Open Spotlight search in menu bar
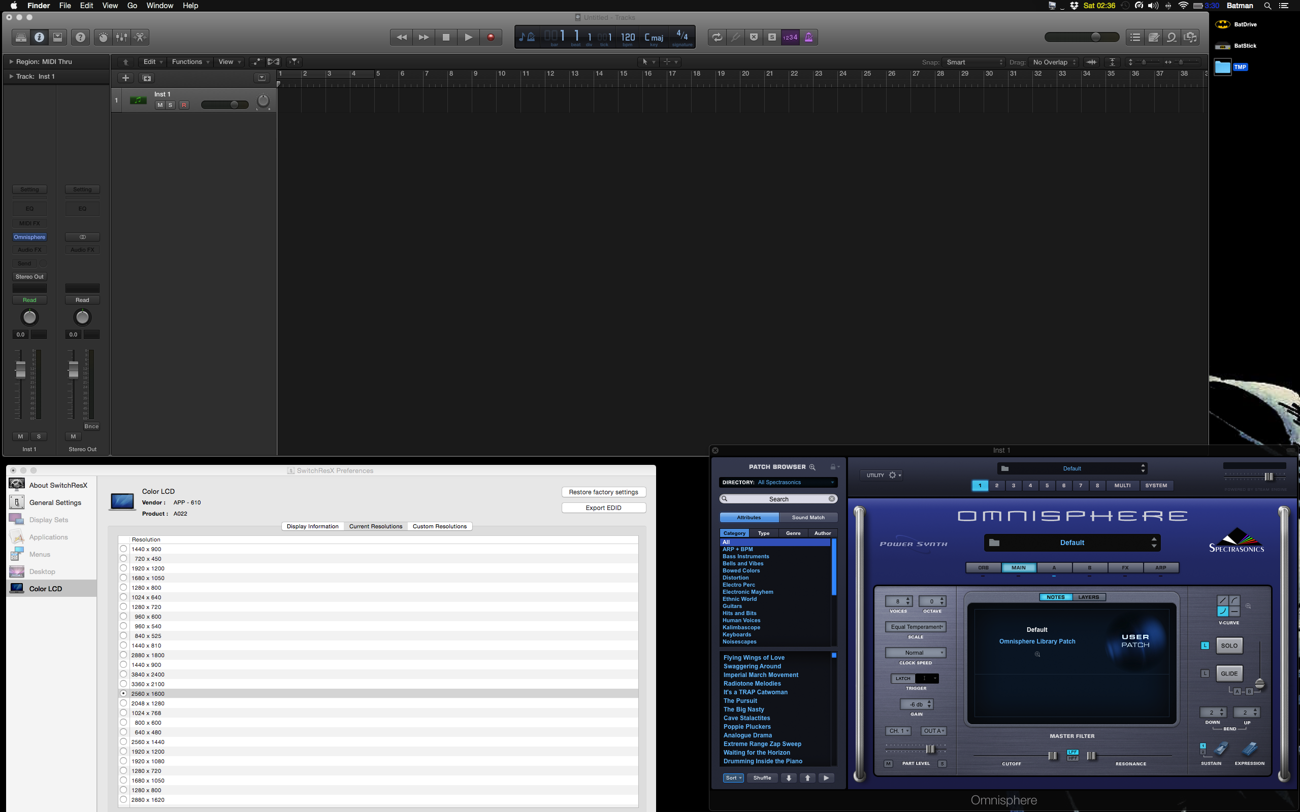Screen dimensions: 1300x812 tap(1267, 6)
